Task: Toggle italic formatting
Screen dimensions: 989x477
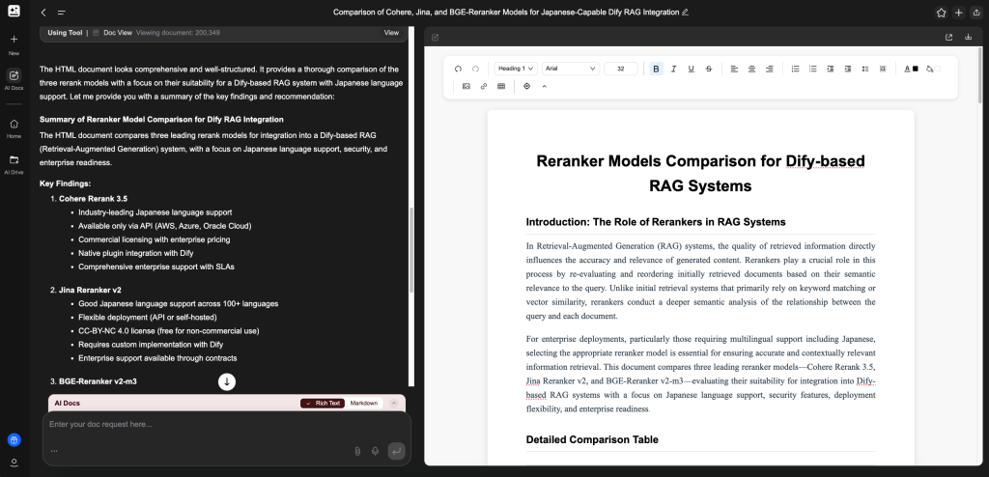Action: pos(673,69)
